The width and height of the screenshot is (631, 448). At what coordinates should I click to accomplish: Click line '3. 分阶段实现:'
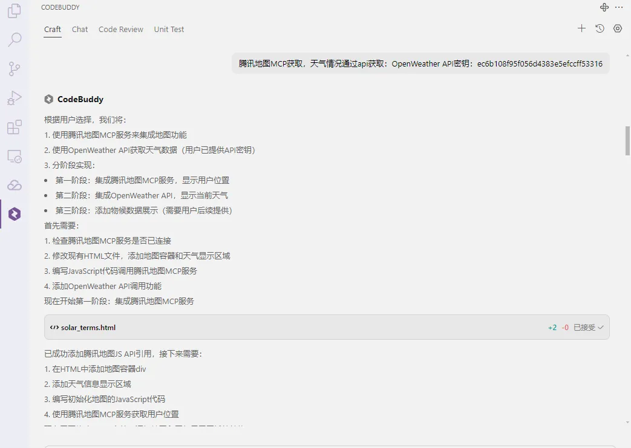(x=70, y=165)
